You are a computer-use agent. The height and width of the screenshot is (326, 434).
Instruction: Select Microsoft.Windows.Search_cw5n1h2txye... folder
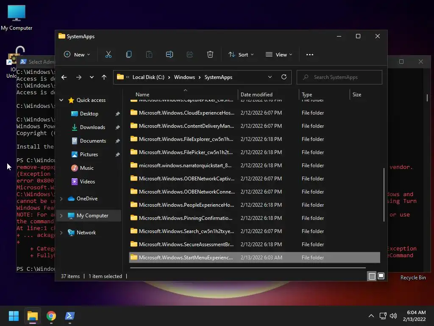[255, 231]
